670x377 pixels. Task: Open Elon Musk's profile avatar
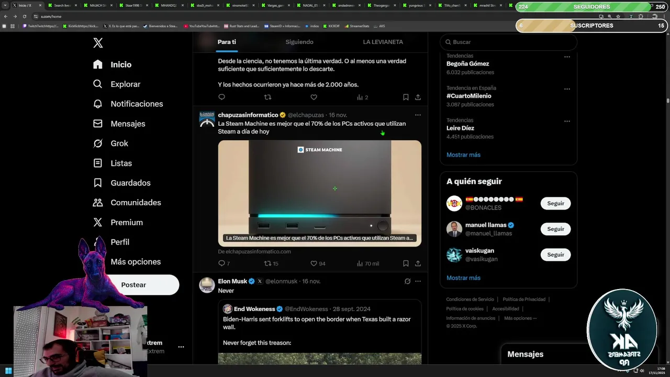click(x=207, y=285)
